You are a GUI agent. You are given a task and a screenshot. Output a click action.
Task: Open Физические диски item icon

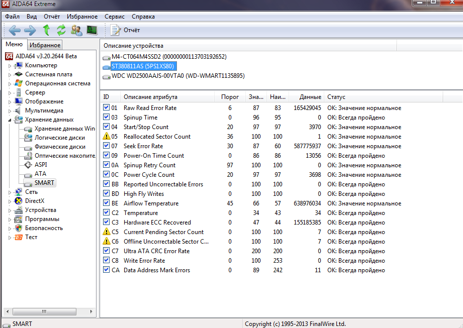coord(28,147)
